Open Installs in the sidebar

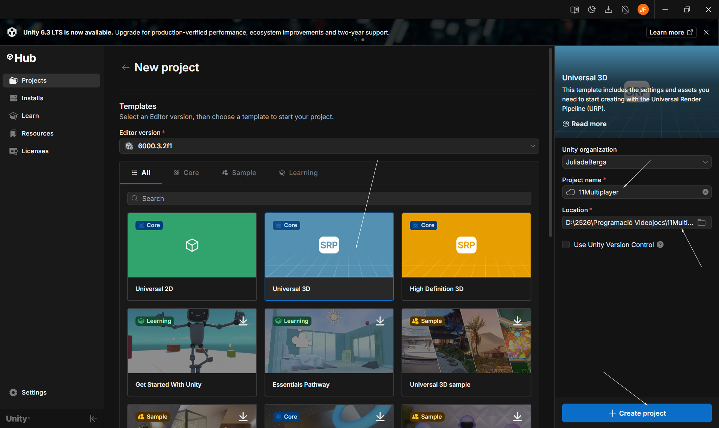click(32, 98)
